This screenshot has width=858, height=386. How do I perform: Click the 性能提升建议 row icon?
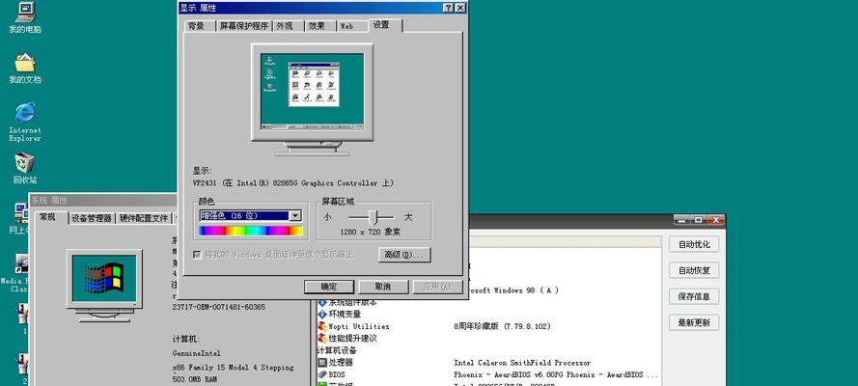322,339
